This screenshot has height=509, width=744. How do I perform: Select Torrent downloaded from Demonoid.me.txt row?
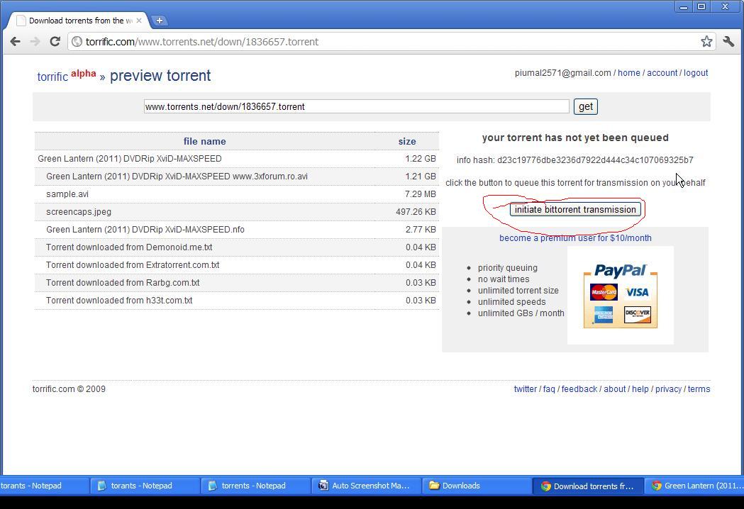(x=236, y=247)
